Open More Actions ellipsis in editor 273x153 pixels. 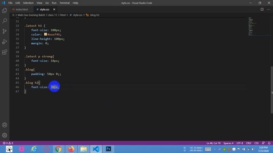click(x=268, y=9)
